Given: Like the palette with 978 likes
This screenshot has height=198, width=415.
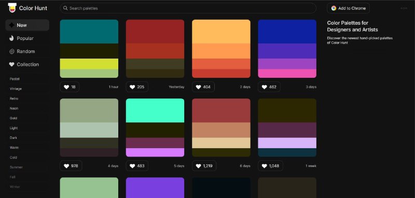Looking at the screenshot, I should (71, 166).
